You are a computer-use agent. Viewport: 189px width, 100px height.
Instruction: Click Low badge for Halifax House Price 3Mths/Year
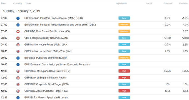[x=124, y=51]
